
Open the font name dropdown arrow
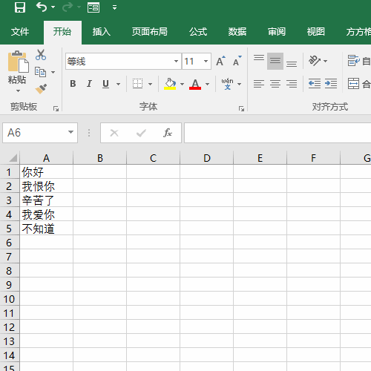pyautogui.click(x=176, y=61)
